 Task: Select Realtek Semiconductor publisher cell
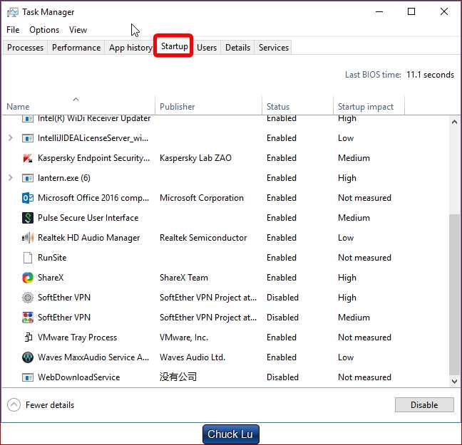tap(203, 238)
